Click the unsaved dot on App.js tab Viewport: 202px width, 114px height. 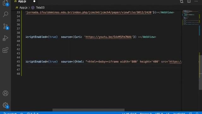point(34,1)
